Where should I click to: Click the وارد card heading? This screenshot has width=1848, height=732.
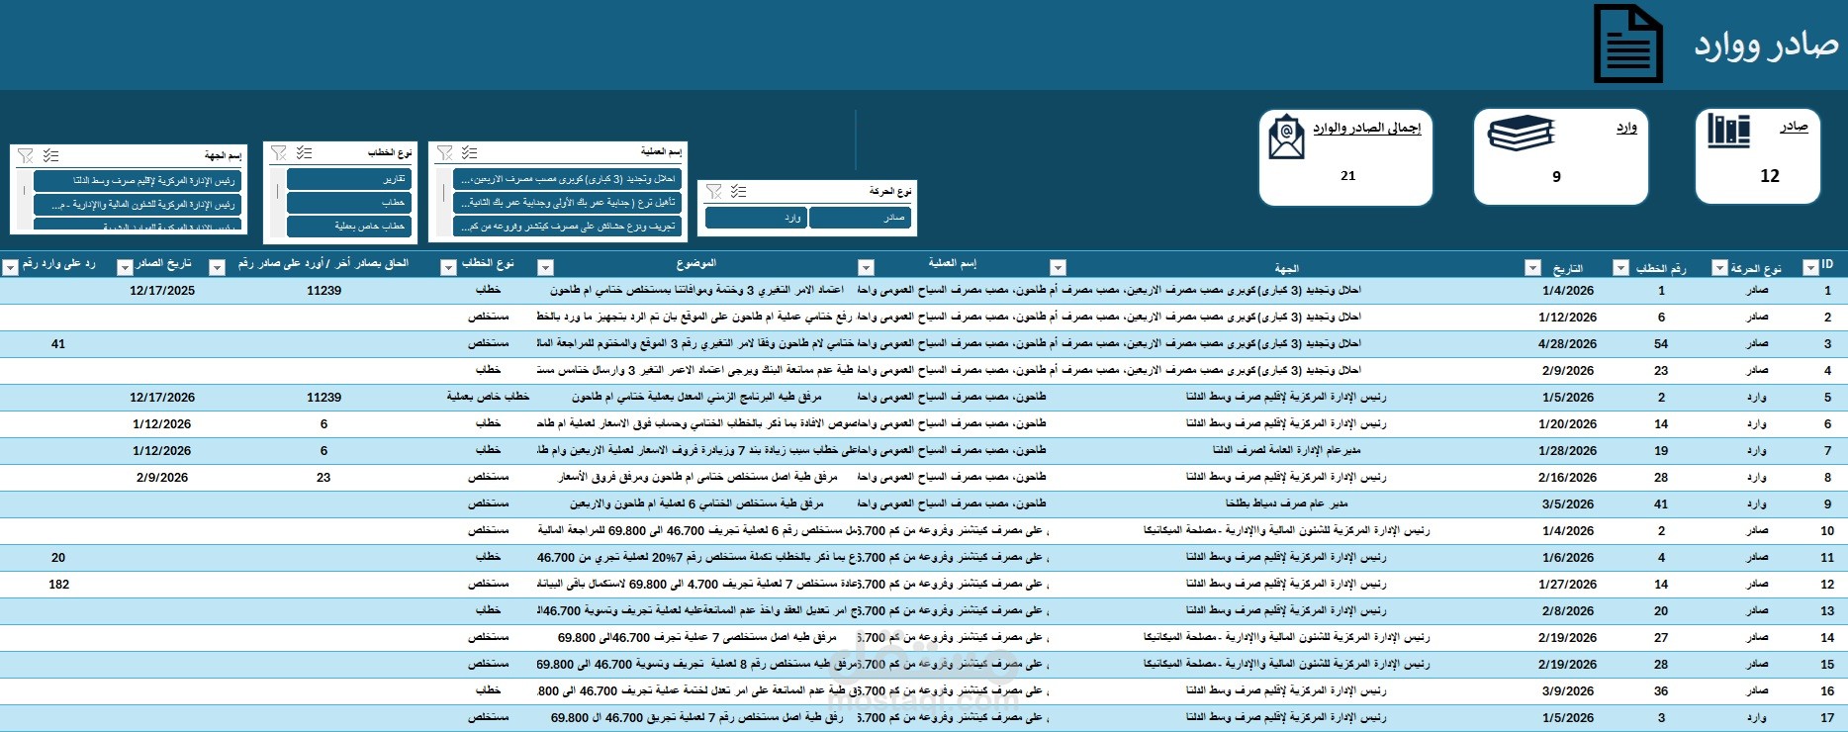click(x=1626, y=127)
